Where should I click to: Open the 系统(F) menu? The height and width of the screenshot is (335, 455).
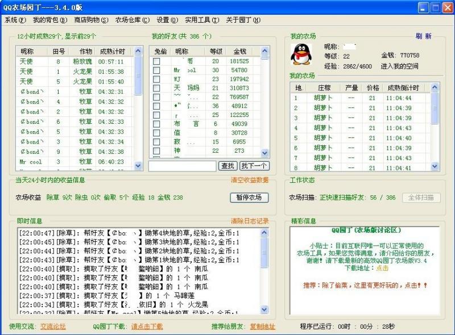[x=15, y=20]
